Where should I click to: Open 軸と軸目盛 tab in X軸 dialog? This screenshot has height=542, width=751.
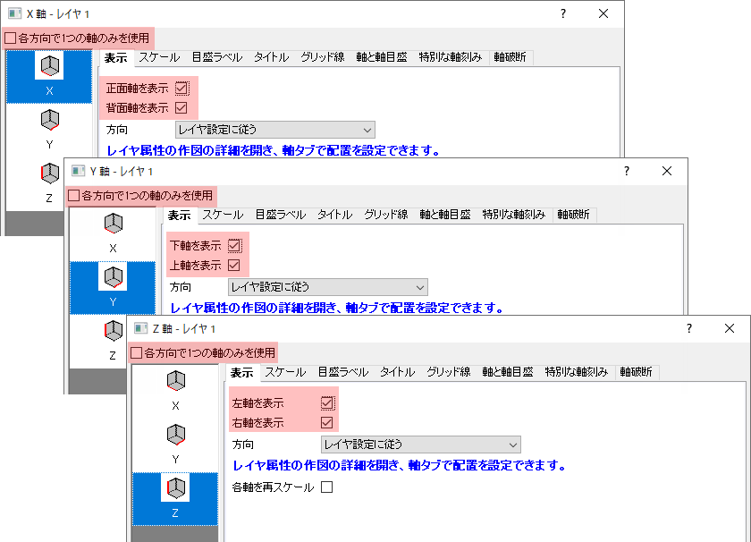click(x=382, y=57)
